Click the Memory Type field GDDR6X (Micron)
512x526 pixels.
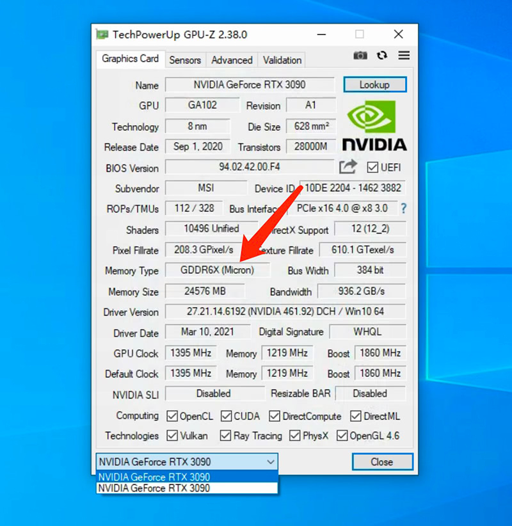(x=218, y=271)
